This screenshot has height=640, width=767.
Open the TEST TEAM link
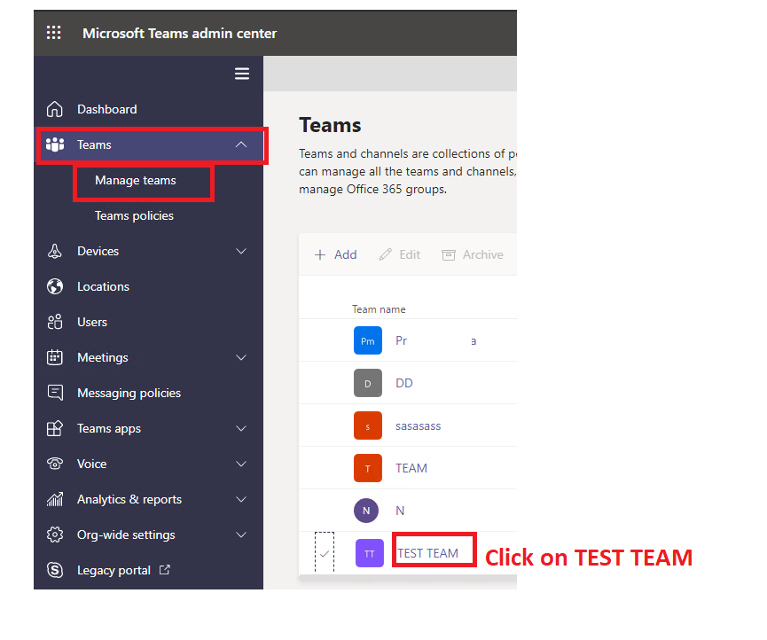428,553
